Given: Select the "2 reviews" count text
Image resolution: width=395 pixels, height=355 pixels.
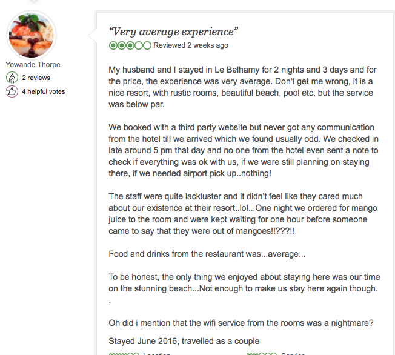Looking at the screenshot, I should click(36, 78).
